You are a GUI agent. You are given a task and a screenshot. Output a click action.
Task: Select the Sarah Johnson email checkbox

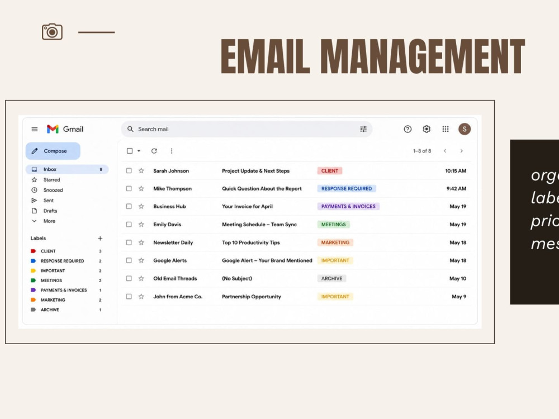[129, 170]
